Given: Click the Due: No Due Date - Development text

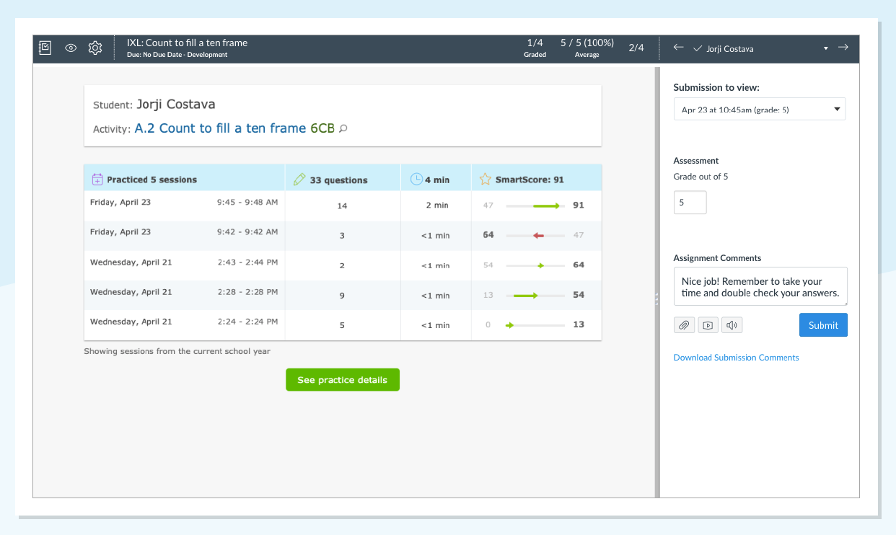Looking at the screenshot, I should coord(177,55).
